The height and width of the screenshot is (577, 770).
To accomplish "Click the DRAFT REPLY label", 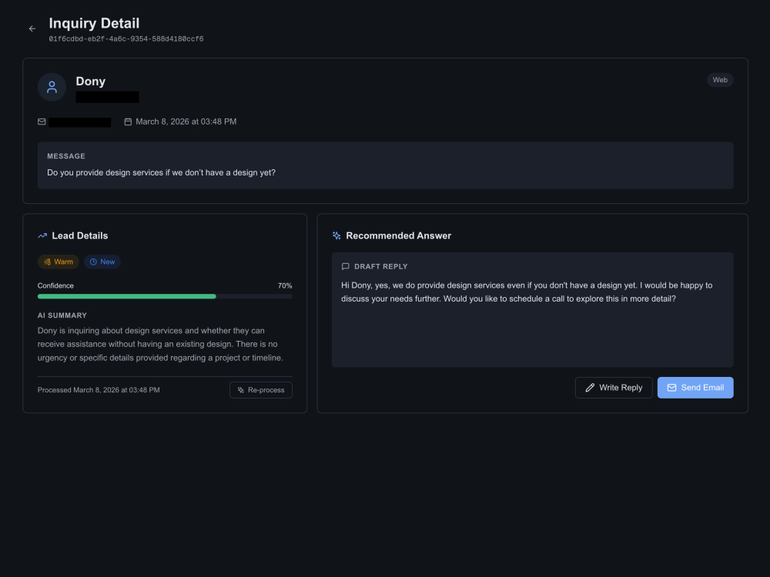I will [380, 266].
